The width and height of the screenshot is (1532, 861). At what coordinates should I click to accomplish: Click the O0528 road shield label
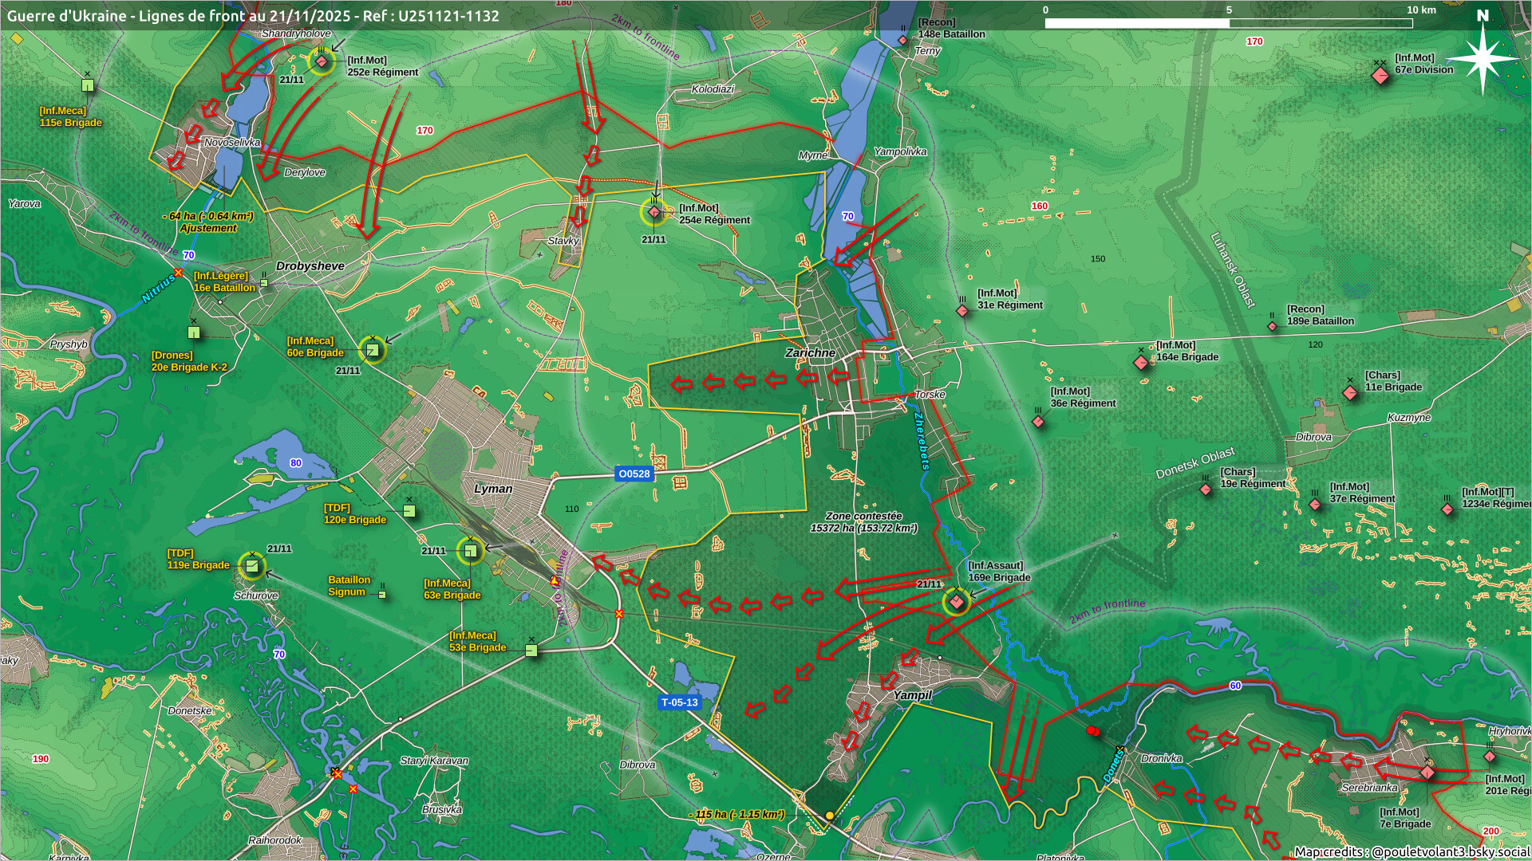(x=634, y=474)
